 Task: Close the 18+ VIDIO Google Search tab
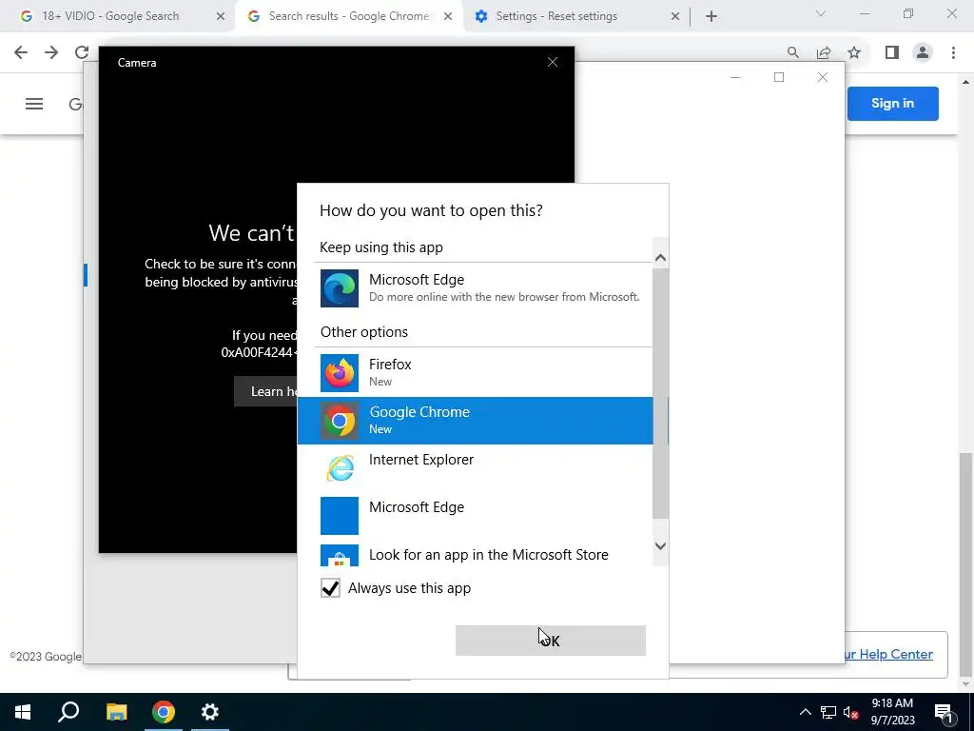(x=221, y=16)
